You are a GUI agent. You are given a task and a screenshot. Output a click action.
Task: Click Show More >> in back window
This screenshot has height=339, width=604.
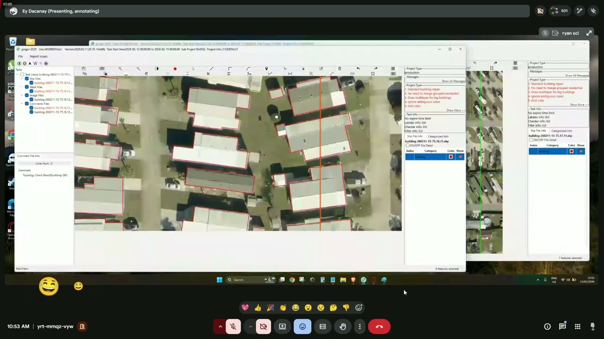[x=579, y=105]
